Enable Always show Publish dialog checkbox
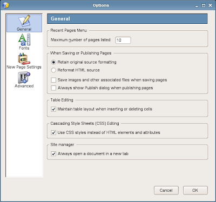Viewport: 216px width, 202px height. [53, 88]
